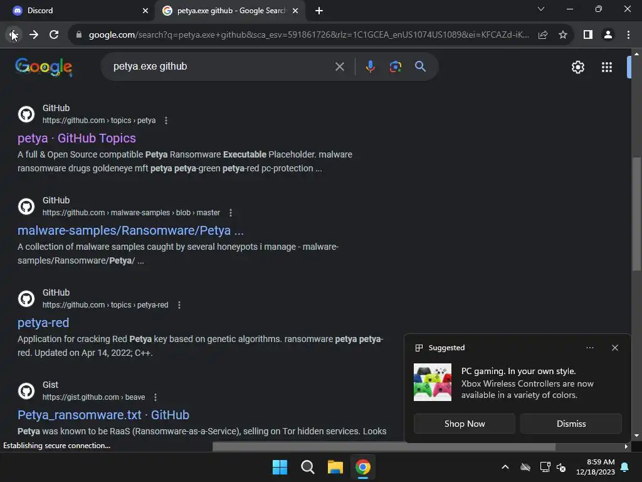Open Chrome three-dot menu
642x482 pixels.
tap(628, 35)
